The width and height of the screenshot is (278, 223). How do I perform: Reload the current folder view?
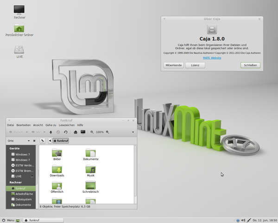(66, 132)
